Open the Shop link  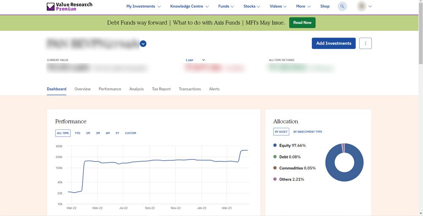[325, 6]
